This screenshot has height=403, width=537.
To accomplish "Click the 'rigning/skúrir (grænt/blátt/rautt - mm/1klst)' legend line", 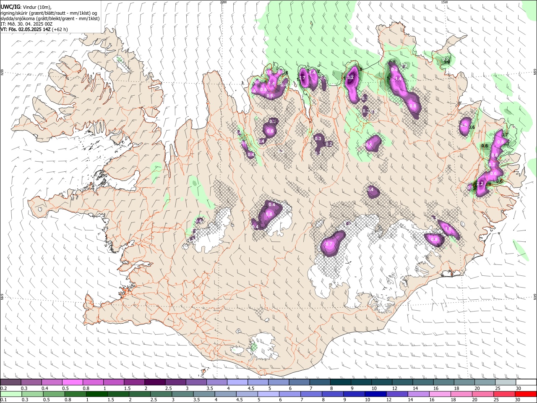I will [49, 13].
